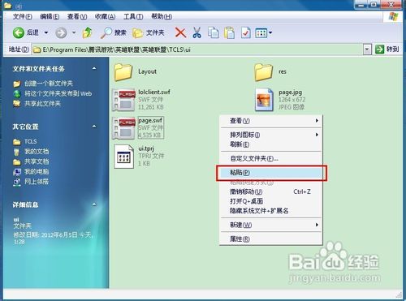Open the 帮助(H) menu
406x301 pixels.
[x=162, y=17]
